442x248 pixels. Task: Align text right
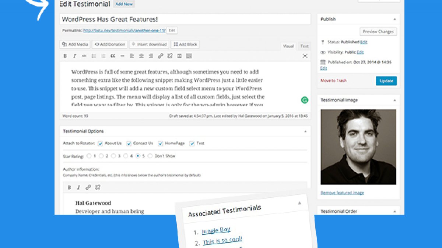(x=151, y=56)
